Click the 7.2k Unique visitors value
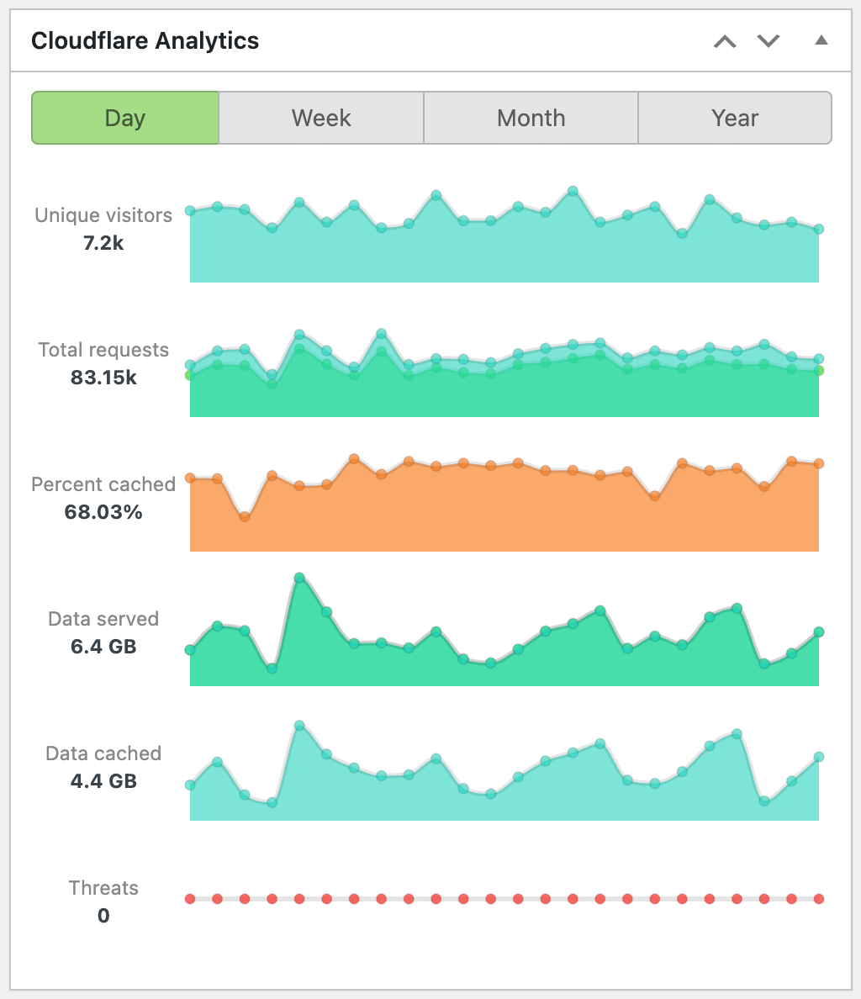 103,244
